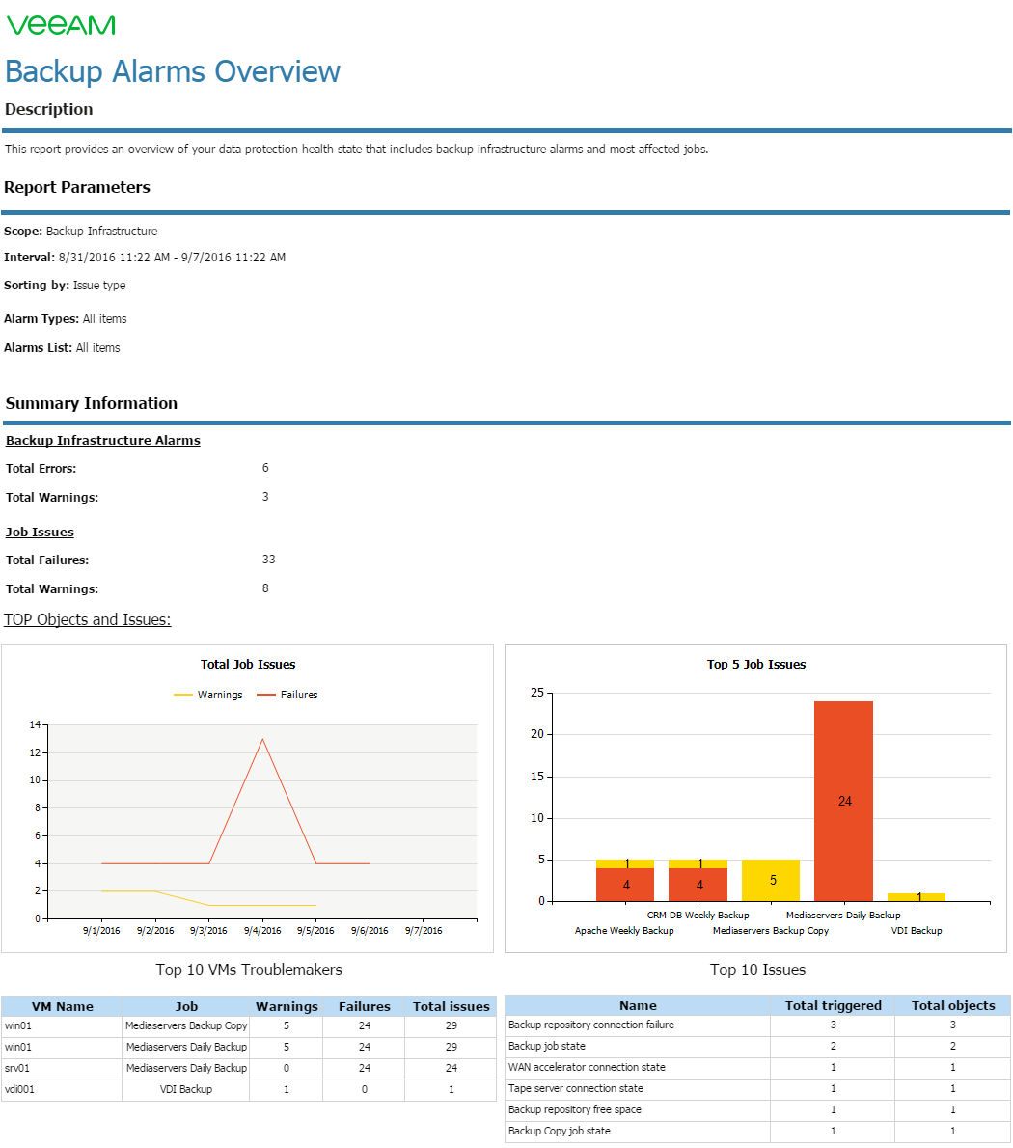Image resolution: width=1013 pixels, height=1148 pixels.
Task: Click the small yellow VDI Backup bar
Action: pyautogui.click(x=917, y=897)
